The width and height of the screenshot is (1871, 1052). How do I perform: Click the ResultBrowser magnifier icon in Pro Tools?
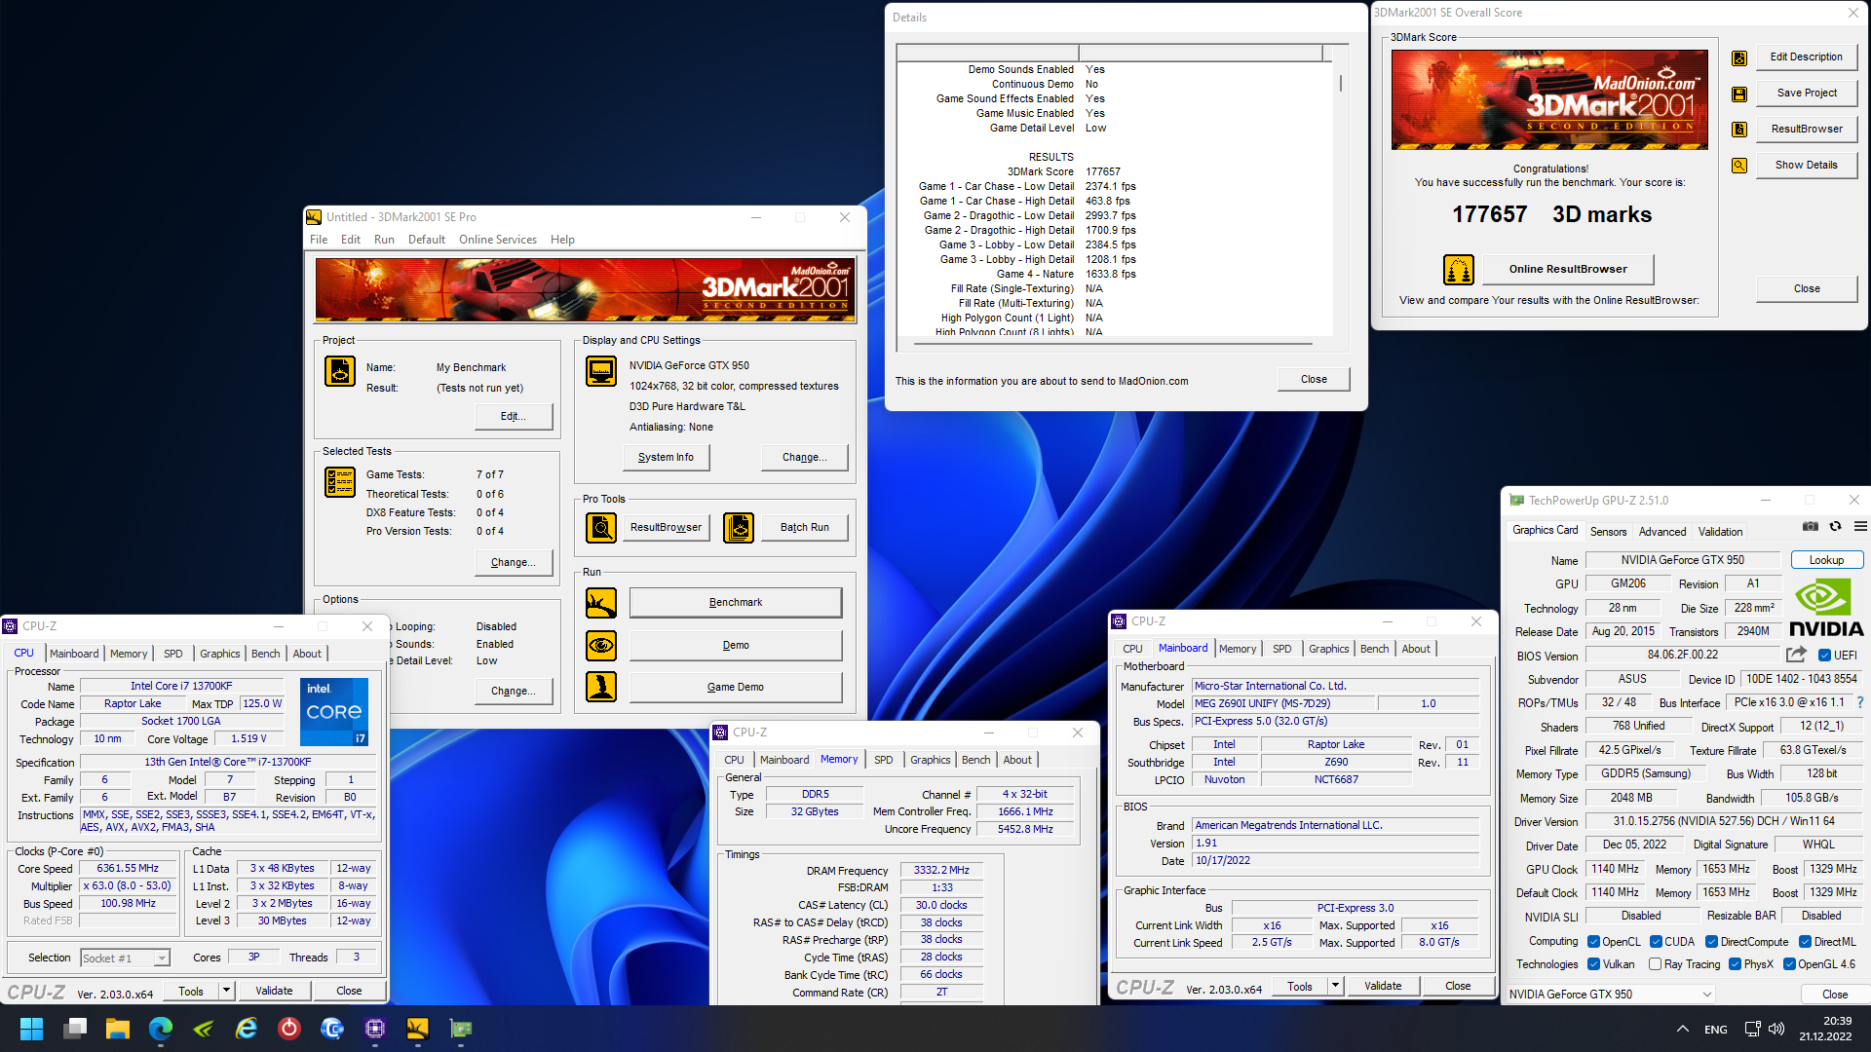pos(601,527)
